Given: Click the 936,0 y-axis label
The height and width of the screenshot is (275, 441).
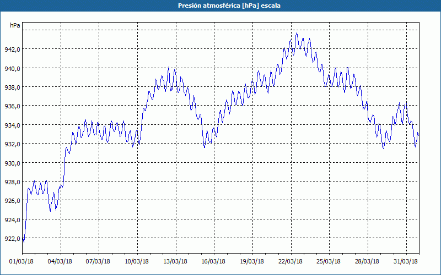Looking at the screenshot, I should 12,106.
